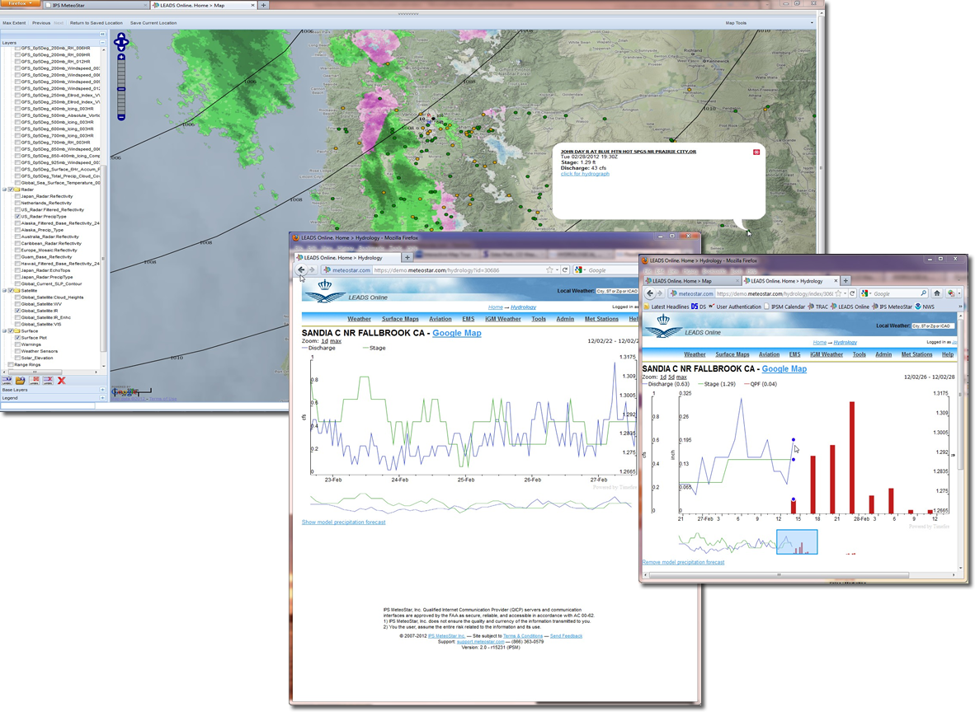This screenshot has height=712, width=975.
Task: Enable Global_Satellite:WV layer checkbox
Action: 17,304
